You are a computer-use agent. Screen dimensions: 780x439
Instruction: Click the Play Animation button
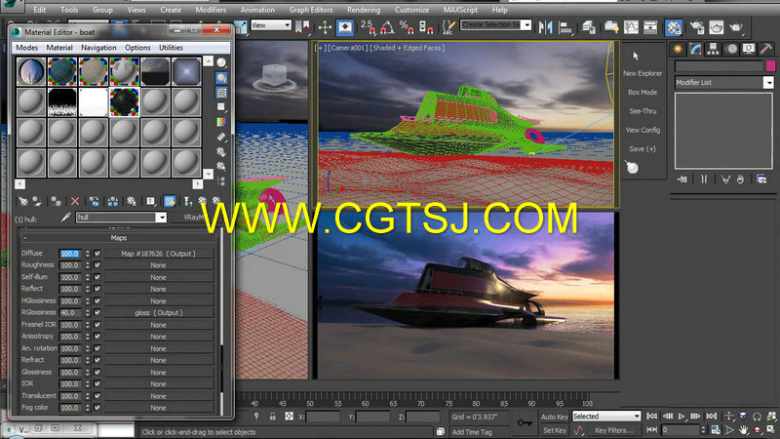coord(682,417)
